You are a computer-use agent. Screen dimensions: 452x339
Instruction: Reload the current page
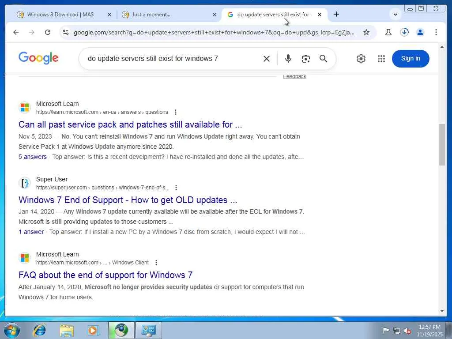[x=48, y=32]
